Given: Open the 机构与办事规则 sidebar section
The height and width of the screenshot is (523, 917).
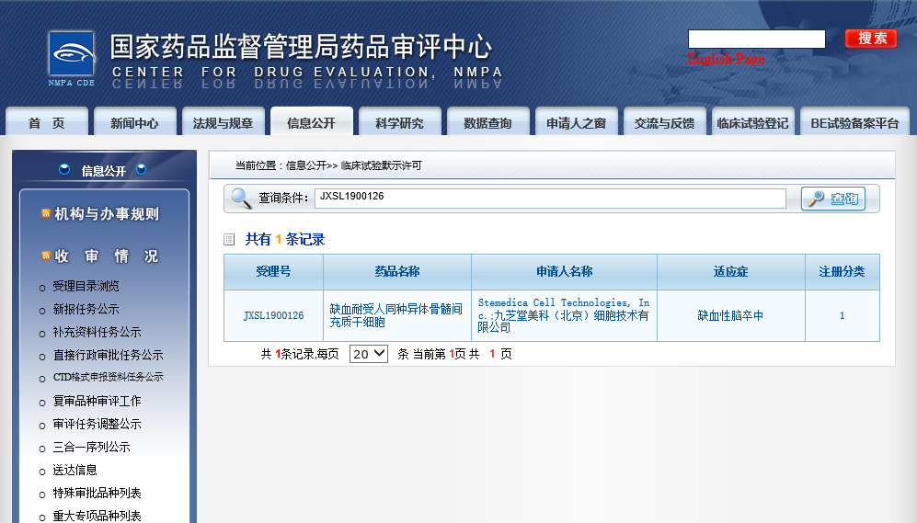Looking at the screenshot, I should tap(107, 214).
